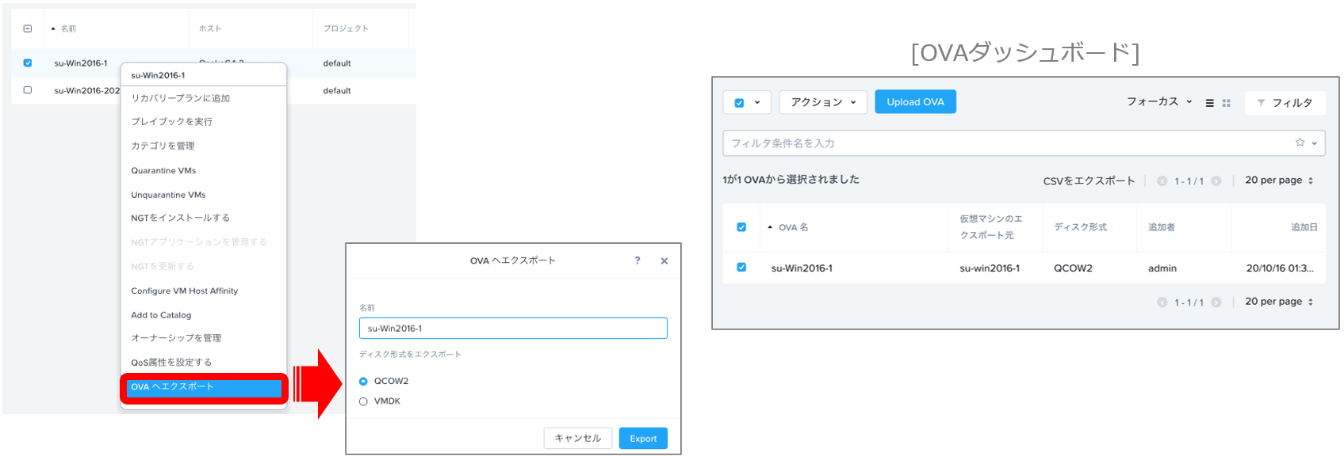Screen dimensions: 1344x456
Task: Go to next page in top pagination
Action: click(1216, 181)
